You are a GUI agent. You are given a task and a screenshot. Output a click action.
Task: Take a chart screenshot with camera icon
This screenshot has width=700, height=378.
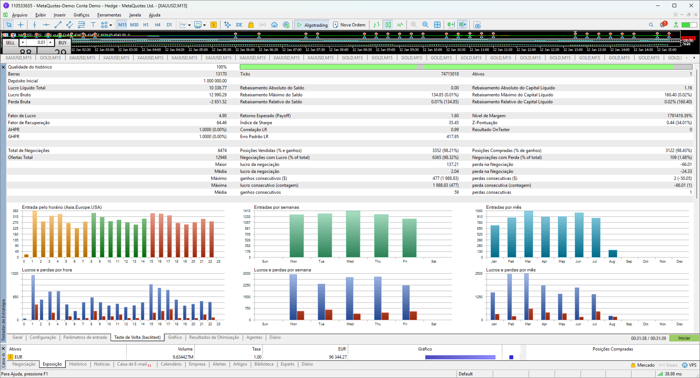477,25
